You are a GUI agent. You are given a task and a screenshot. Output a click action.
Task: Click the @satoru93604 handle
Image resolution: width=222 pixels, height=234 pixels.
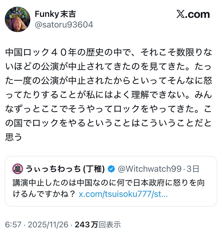(x=64, y=25)
